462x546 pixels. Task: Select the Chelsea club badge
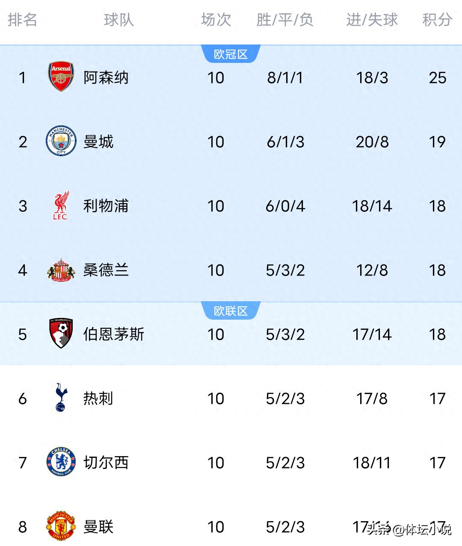(x=61, y=462)
